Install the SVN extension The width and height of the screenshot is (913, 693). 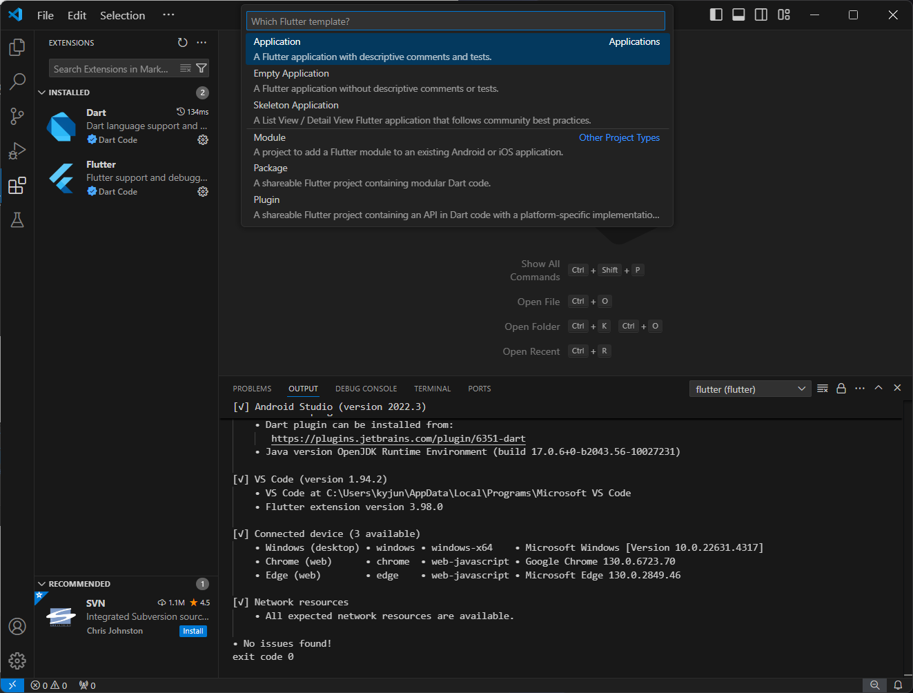193,631
